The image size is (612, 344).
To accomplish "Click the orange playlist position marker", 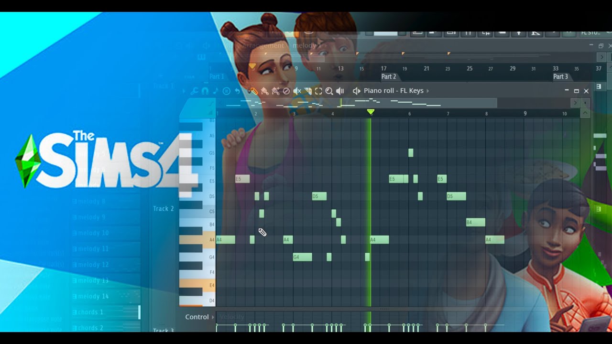I will point(252,66).
